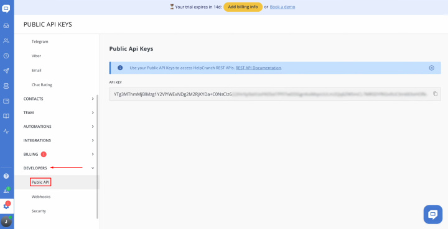Viewport: 448px width, 229px height.
Task: Select Public API menu item
Action: point(40,182)
